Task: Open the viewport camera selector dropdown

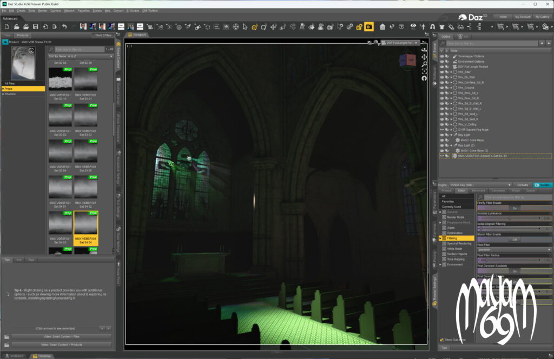Action: 400,43
